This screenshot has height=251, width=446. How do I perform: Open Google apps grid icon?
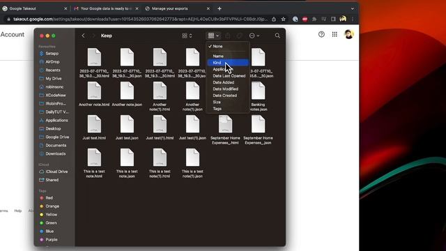coord(334,34)
